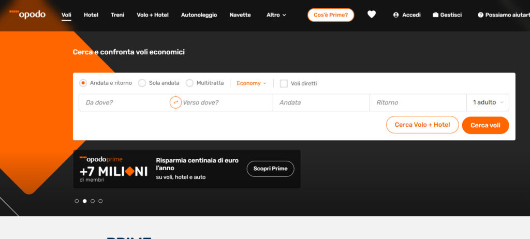This screenshot has height=239, width=530.
Task: Select Multitratta trip type
Action: pyautogui.click(x=189, y=83)
